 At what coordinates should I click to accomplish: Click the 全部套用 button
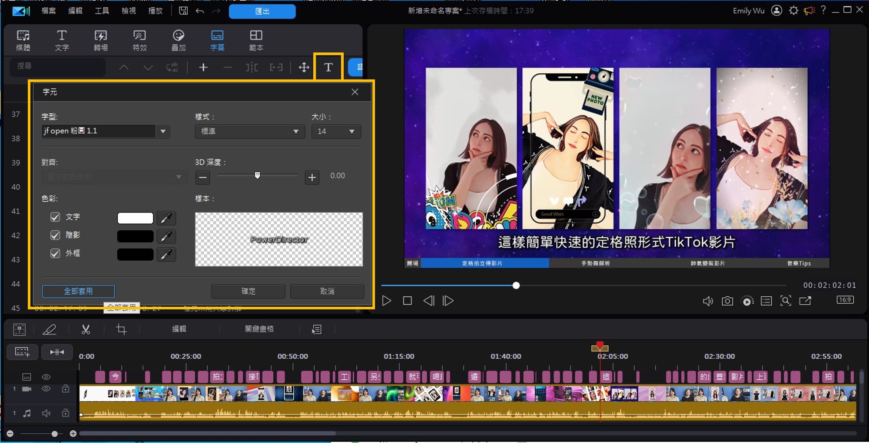(78, 291)
